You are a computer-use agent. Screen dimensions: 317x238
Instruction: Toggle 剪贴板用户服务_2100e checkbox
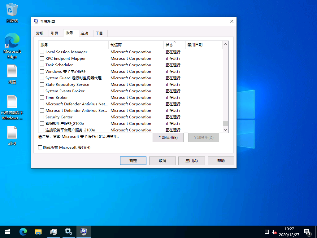(42, 123)
